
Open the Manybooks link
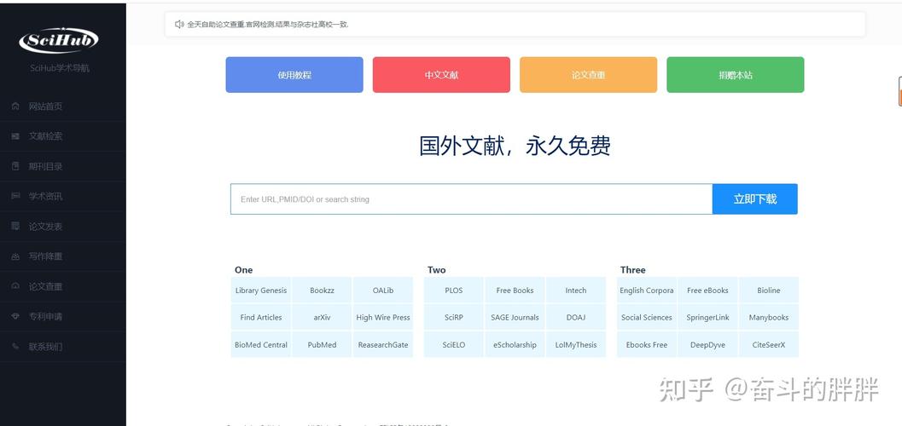[769, 318]
